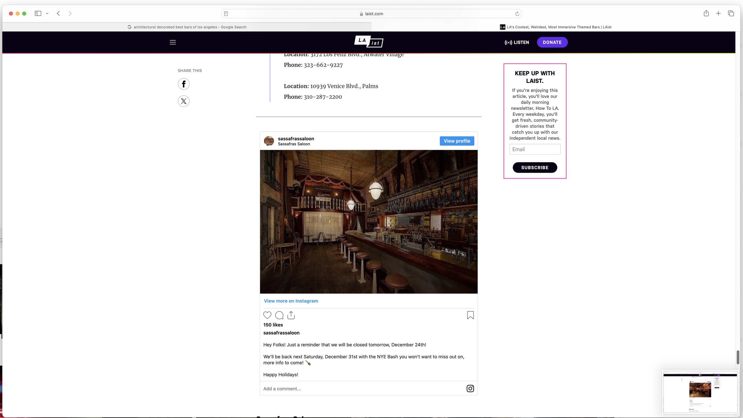This screenshot has height=418, width=743.
Task: Share article on Facebook
Action: tap(184, 84)
